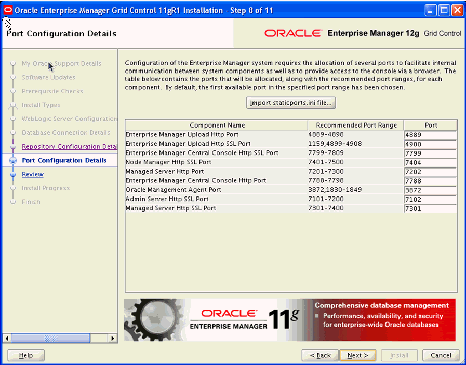Select 'Enterprise Manager Upload Http Port' row name
This screenshot has height=365, width=466.
point(182,135)
